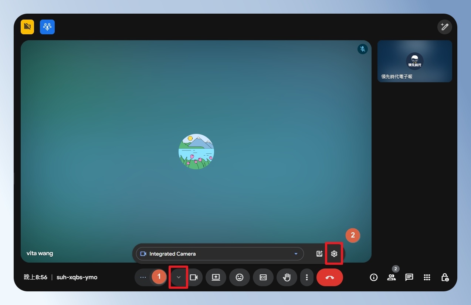Click vita wang's landscape avatar
Viewport: 471px width, 305px height.
point(196,152)
